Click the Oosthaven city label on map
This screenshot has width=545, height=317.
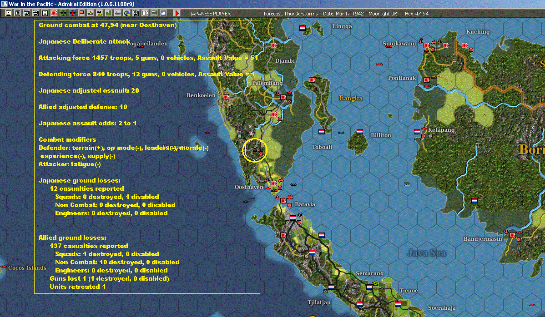(x=249, y=187)
